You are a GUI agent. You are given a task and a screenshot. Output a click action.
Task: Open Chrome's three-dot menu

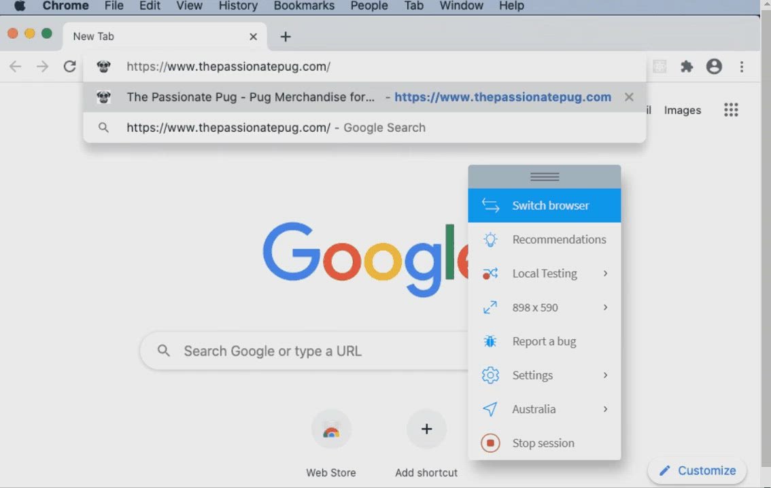(742, 67)
